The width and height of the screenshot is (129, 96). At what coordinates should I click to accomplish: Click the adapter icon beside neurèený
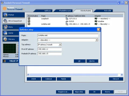[96, 19]
